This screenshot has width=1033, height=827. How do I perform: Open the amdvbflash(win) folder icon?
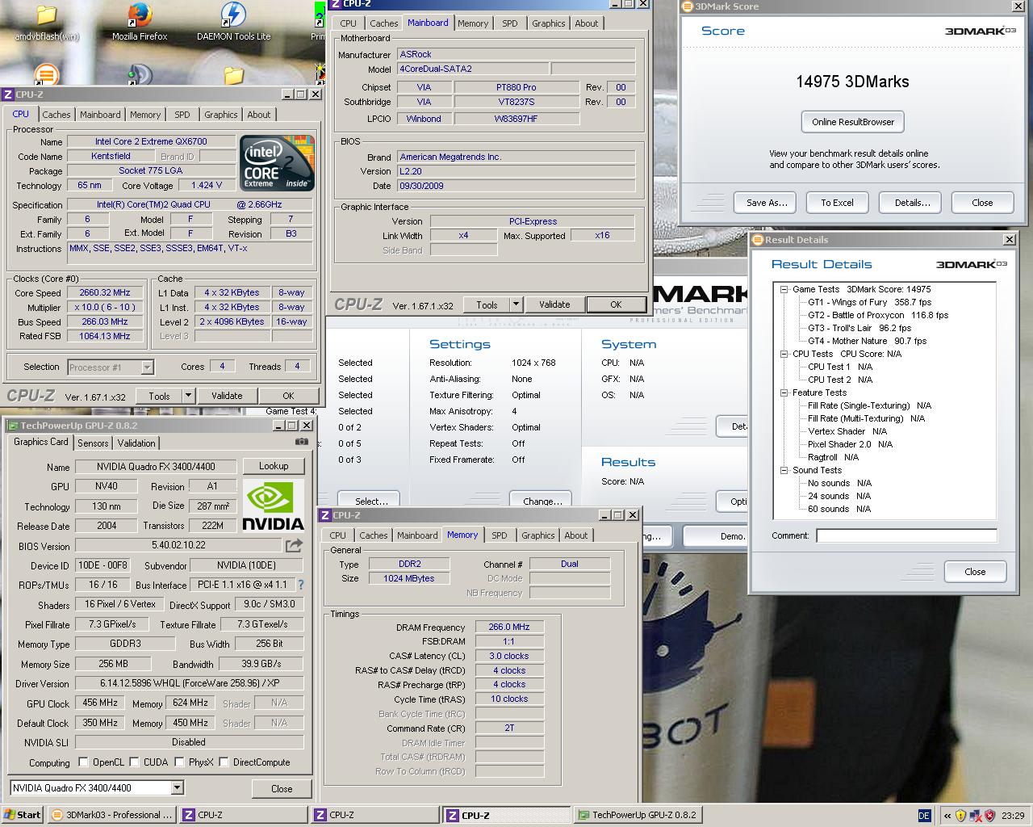click(47, 16)
